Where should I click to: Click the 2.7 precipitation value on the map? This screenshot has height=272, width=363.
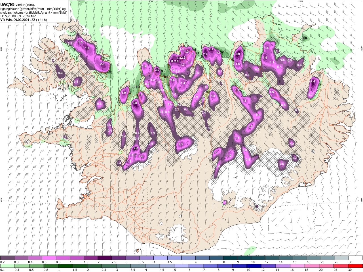205,54
